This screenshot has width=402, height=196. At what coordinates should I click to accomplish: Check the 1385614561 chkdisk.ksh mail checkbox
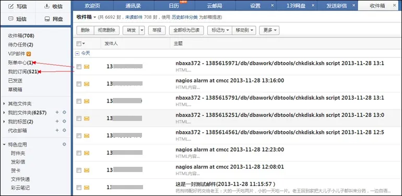point(79,136)
